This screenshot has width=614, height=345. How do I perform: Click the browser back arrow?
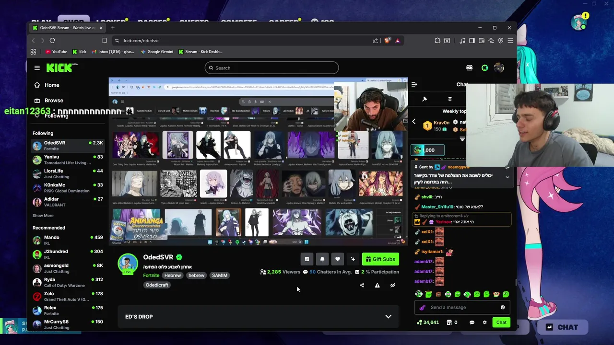(33, 41)
